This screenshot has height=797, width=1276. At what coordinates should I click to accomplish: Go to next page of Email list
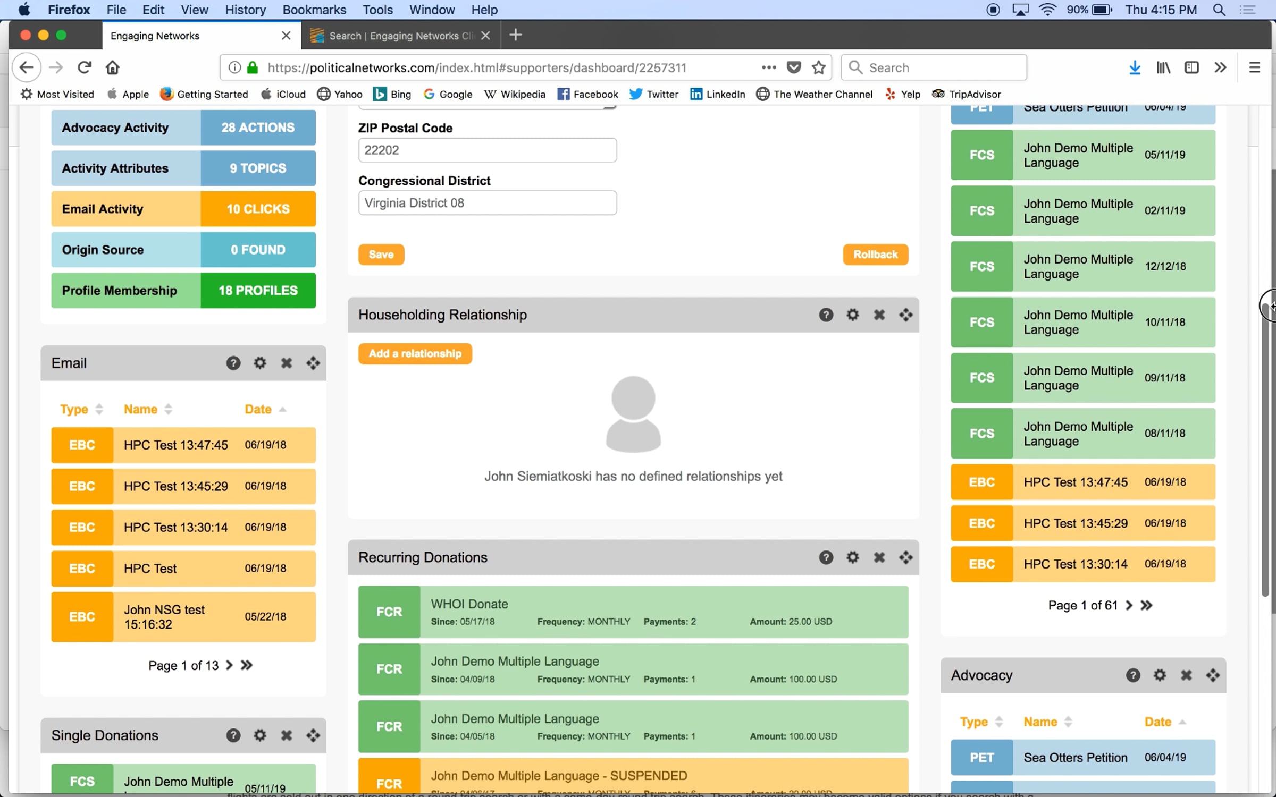point(229,665)
